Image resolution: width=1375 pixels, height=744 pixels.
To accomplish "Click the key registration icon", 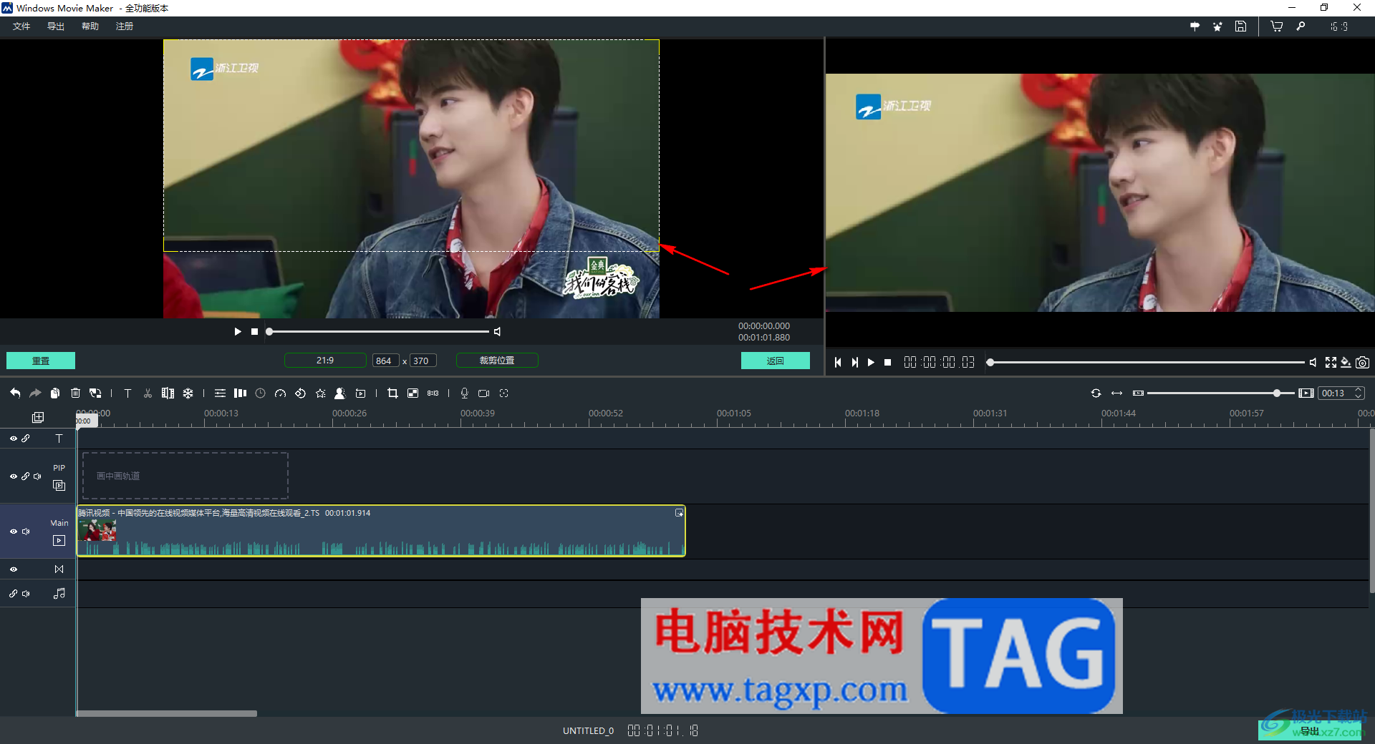I will (x=1301, y=26).
